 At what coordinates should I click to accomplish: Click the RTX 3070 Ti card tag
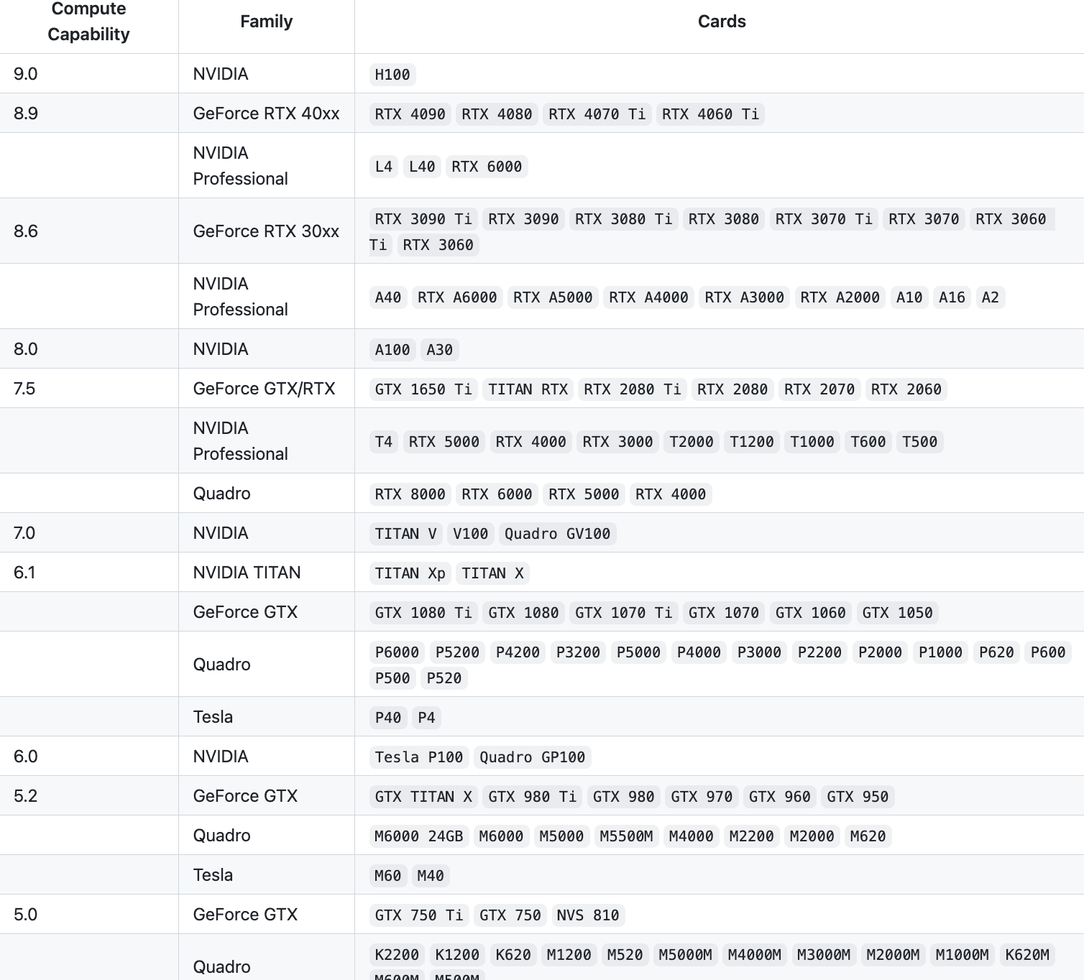point(824,219)
